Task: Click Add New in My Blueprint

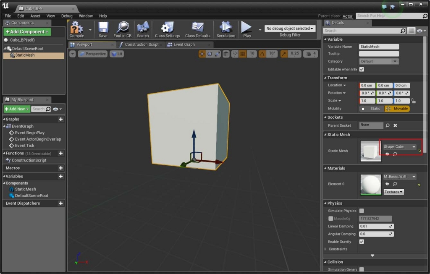Action: point(17,109)
